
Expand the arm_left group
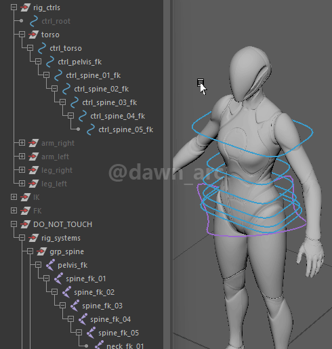[x=22, y=157]
